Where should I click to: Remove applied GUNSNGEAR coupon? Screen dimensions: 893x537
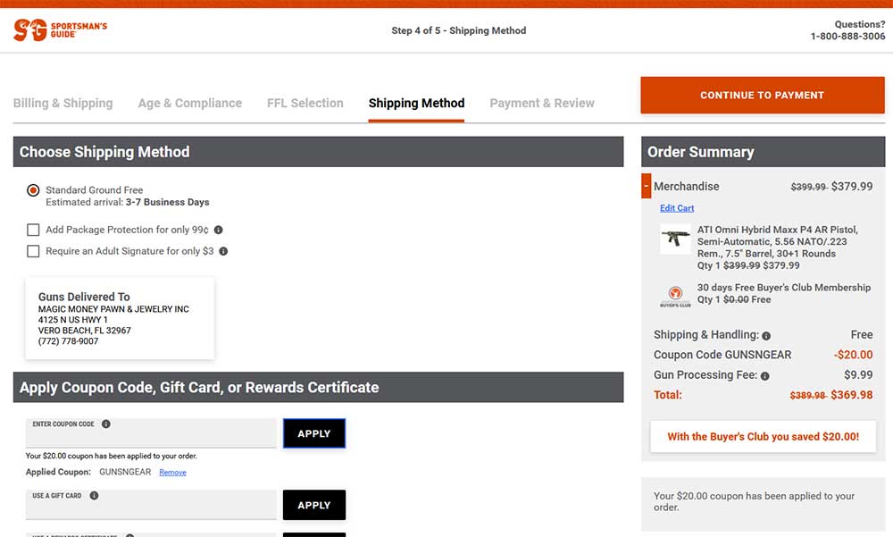click(x=172, y=472)
